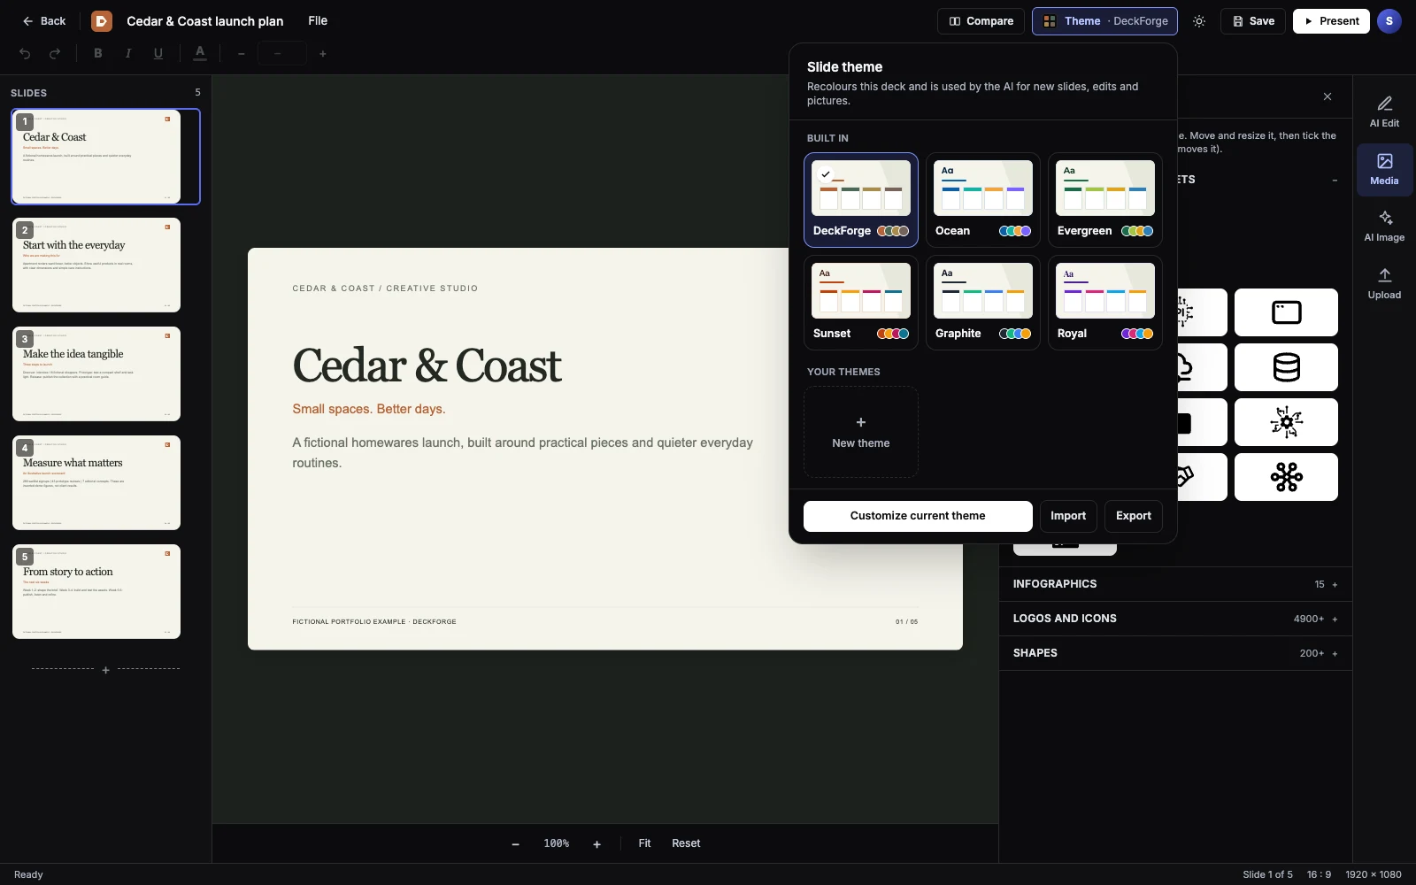Select slide 2 Start with the everyday

pyautogui.click(x=96, y=265)
